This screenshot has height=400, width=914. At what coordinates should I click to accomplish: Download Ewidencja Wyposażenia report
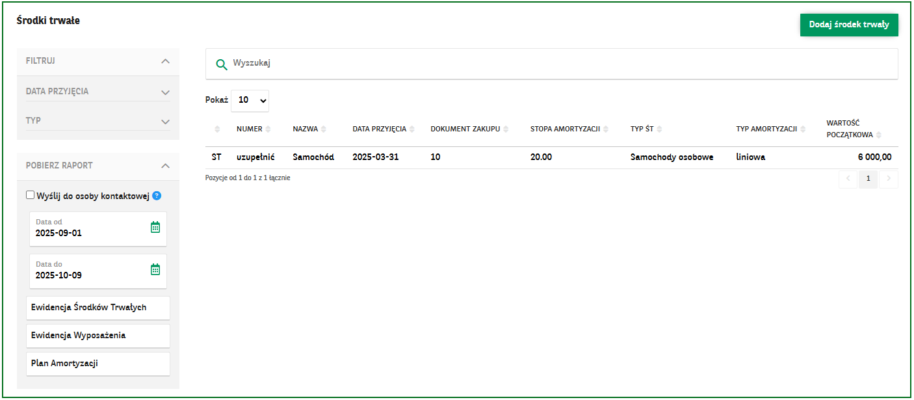(x=98, y=336)
